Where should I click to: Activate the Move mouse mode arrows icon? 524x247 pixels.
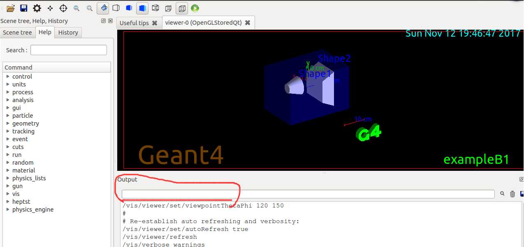click(50, 8)
